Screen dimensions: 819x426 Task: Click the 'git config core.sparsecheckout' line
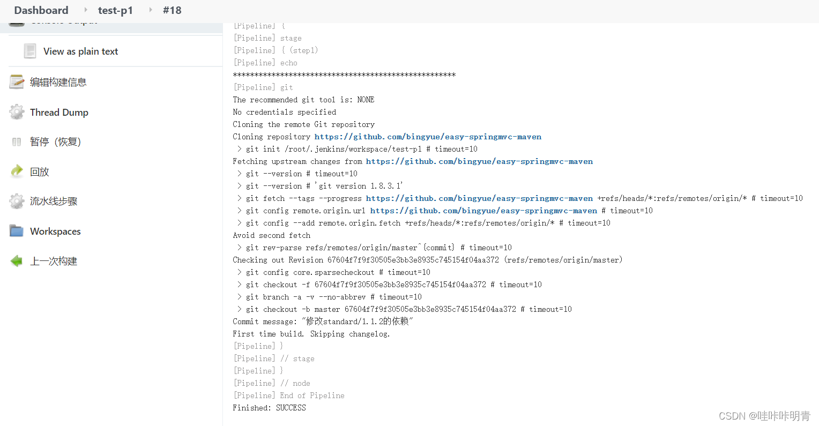click(333, 272)
